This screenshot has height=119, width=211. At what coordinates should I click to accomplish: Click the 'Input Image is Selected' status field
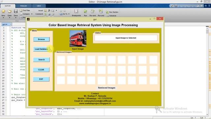(x=126, y=38)
